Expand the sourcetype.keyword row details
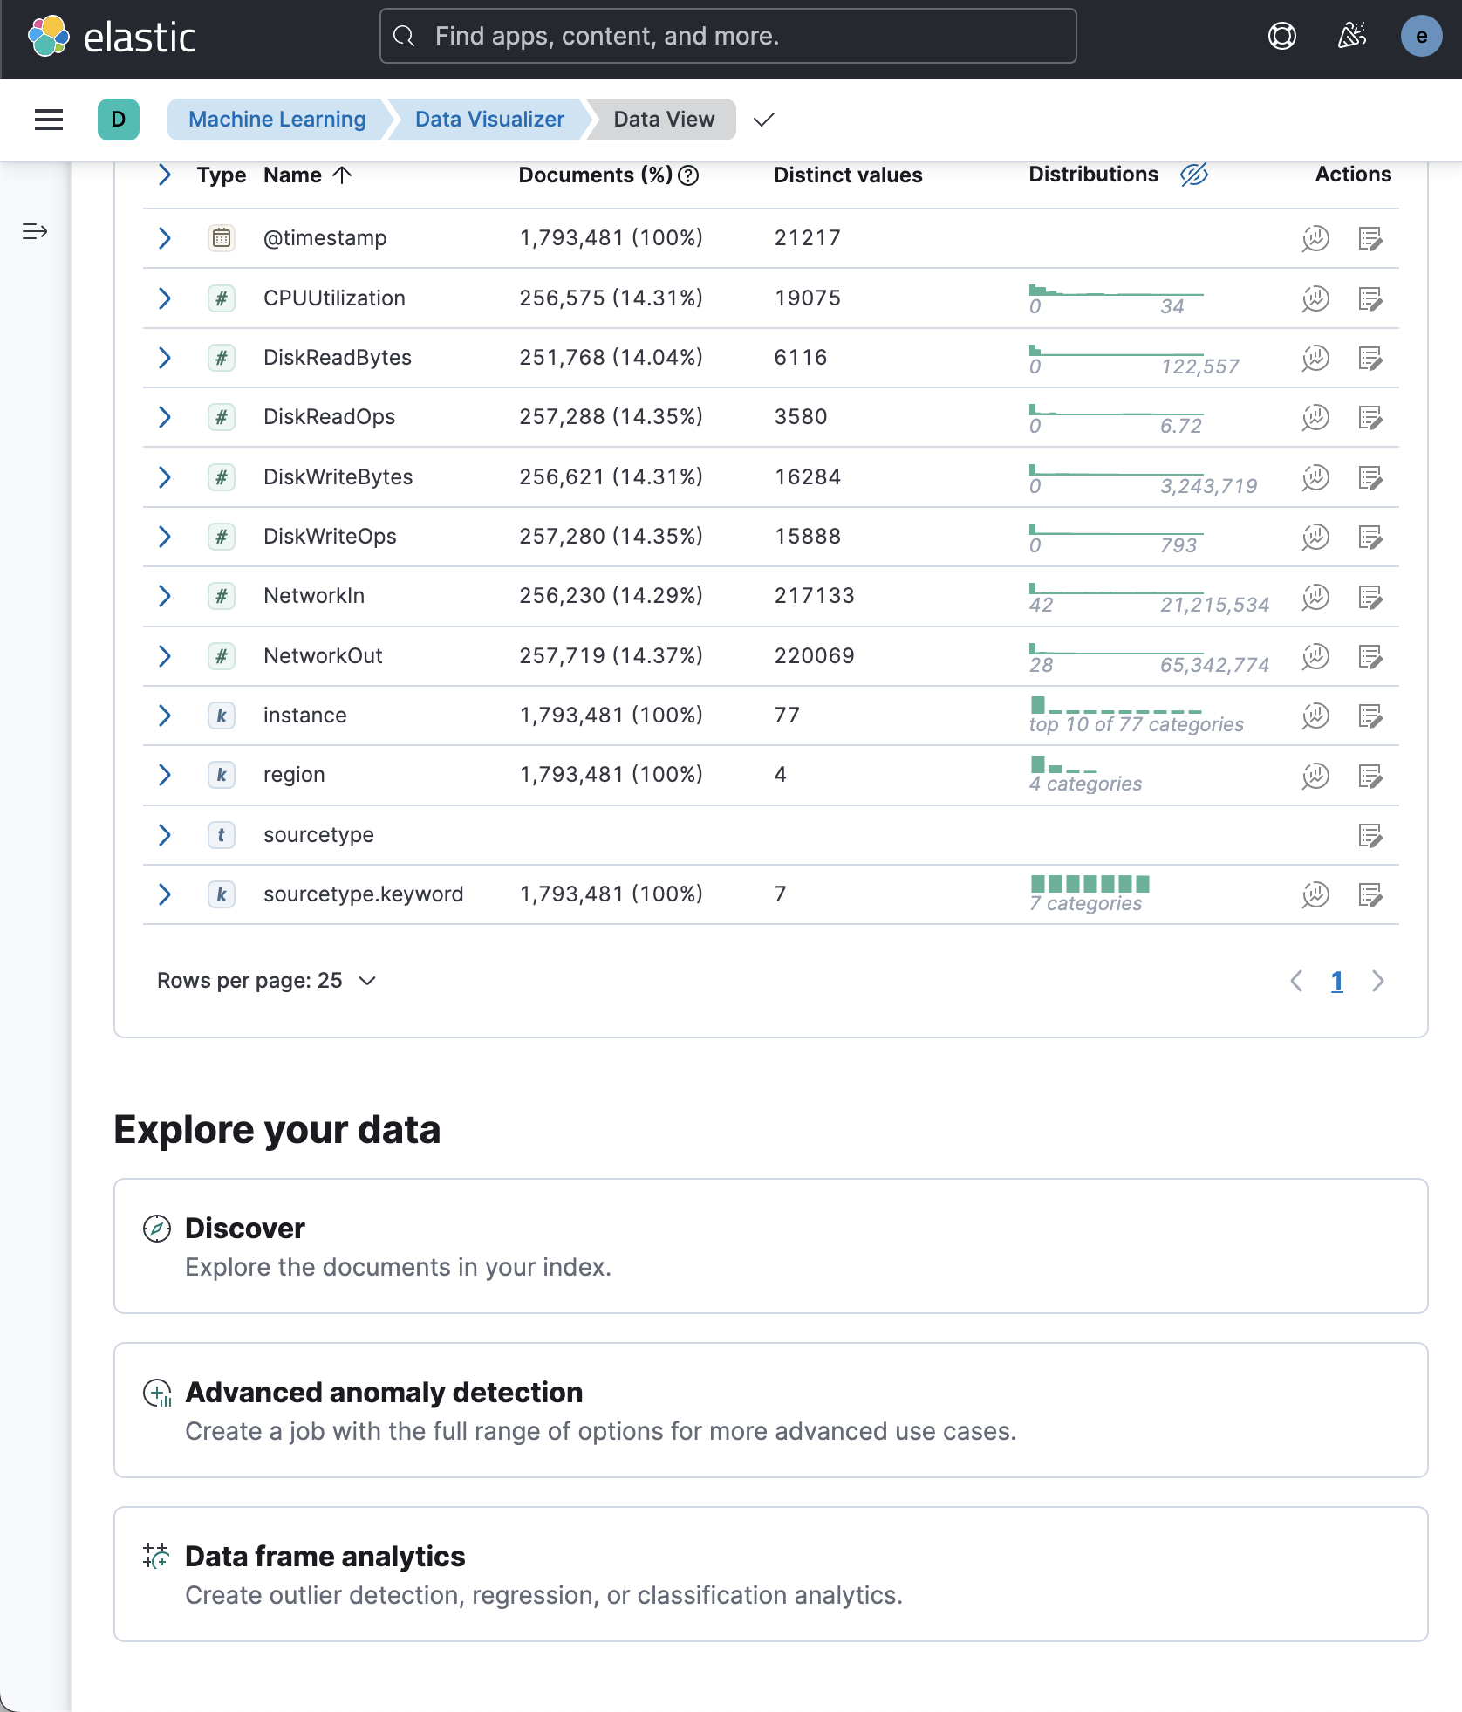Viewport: 1462px width, 1712px height. [164, 894]
